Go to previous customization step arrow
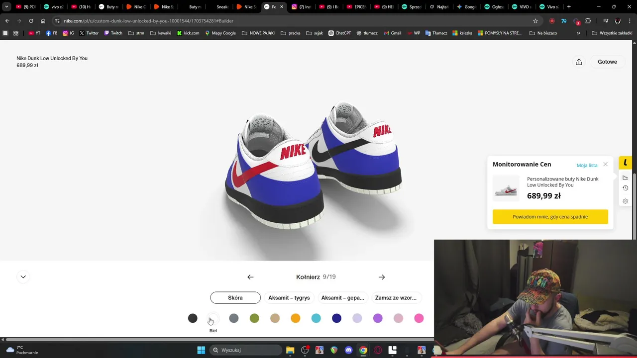The width and height of the screenshot is (637, 358). (250, 277)
